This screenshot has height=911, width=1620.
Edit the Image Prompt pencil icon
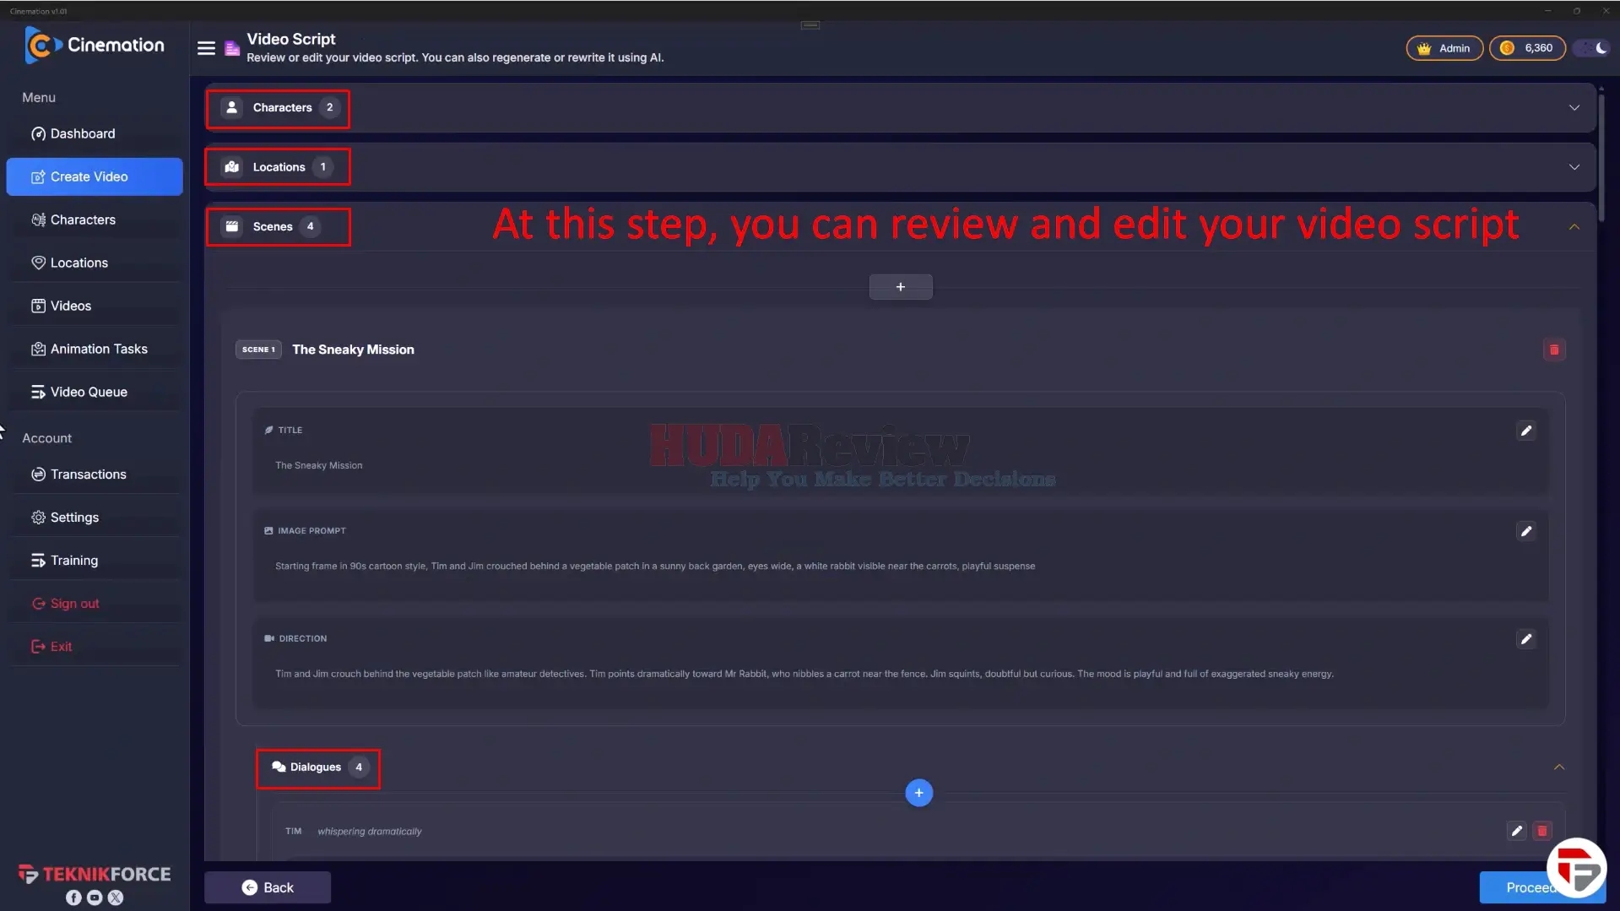coord(1525,531)
